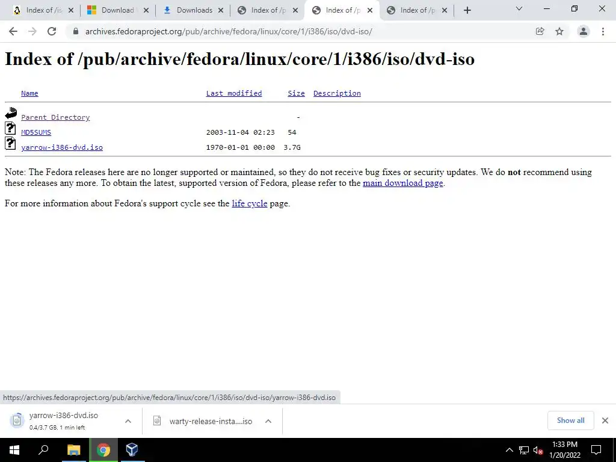This screenshot has height=462, width=616.
Task: Sort listing by Description
Action: 337,93
